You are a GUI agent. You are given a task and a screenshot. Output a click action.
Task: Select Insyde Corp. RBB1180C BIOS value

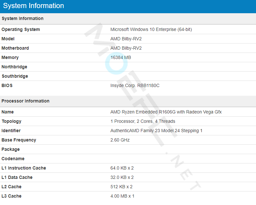(135, 85)
